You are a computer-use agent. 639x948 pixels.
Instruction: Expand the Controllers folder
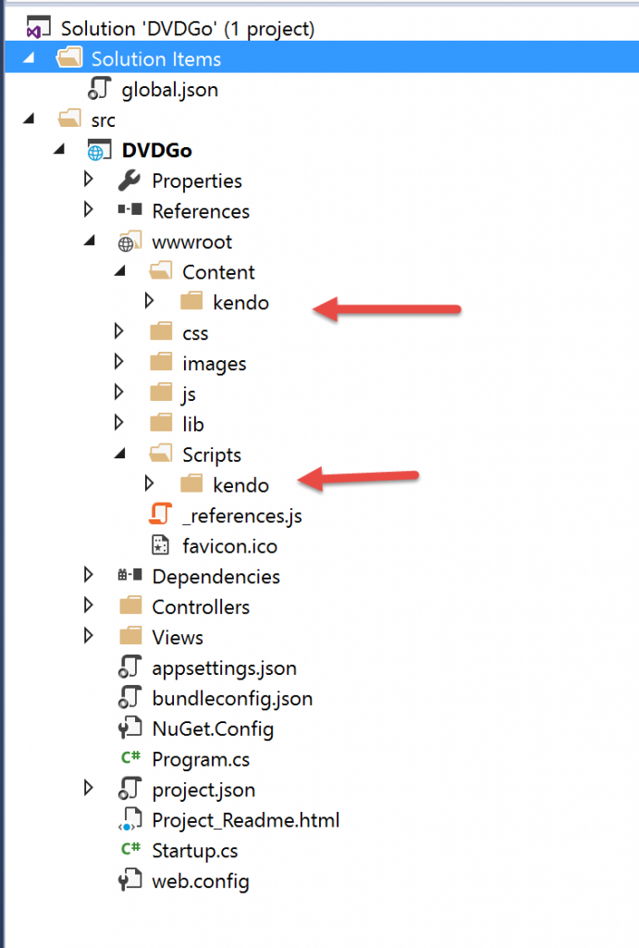click(x=89, y=605)
